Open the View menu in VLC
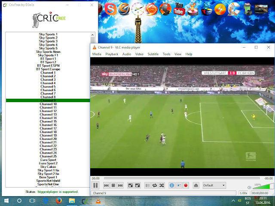This screenshot has width=275, height=206. coord(177,54)
